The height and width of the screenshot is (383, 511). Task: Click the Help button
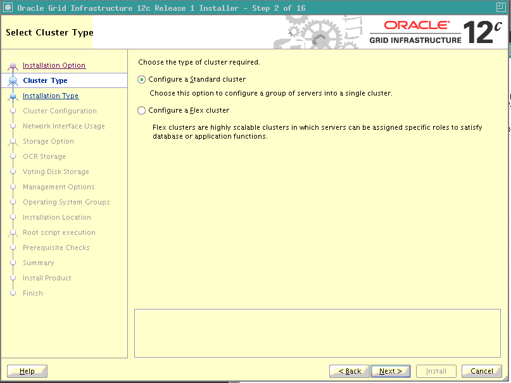(x=27, y=371)
